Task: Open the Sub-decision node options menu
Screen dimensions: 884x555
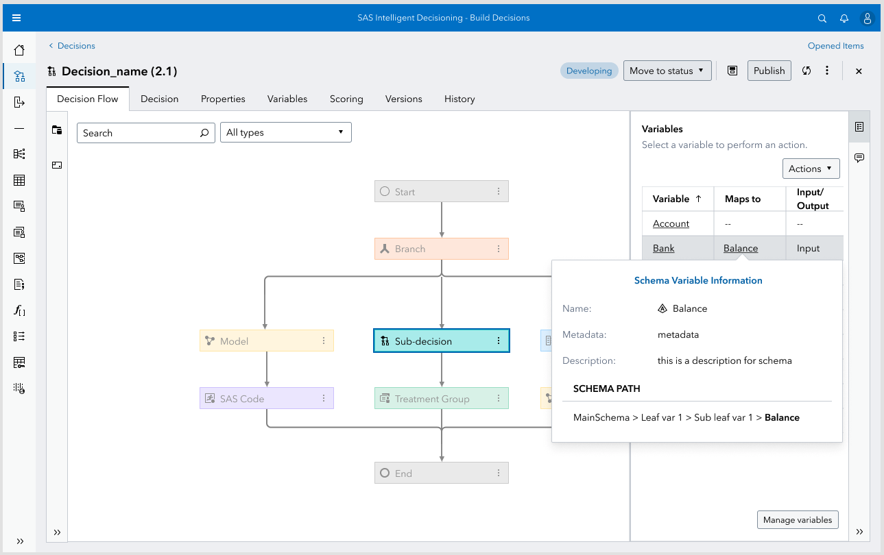Action: click(x=499, y=341)
